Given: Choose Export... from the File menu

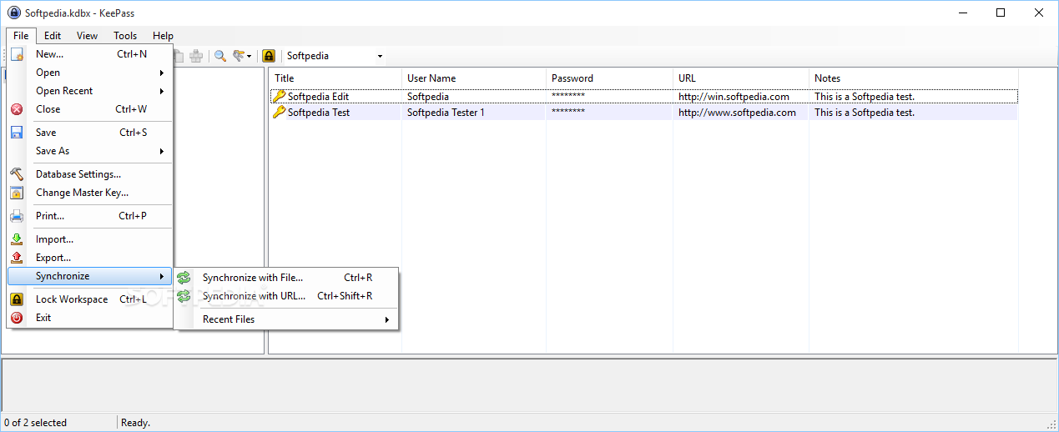Looking at the screenshot, I should point(90,258).
